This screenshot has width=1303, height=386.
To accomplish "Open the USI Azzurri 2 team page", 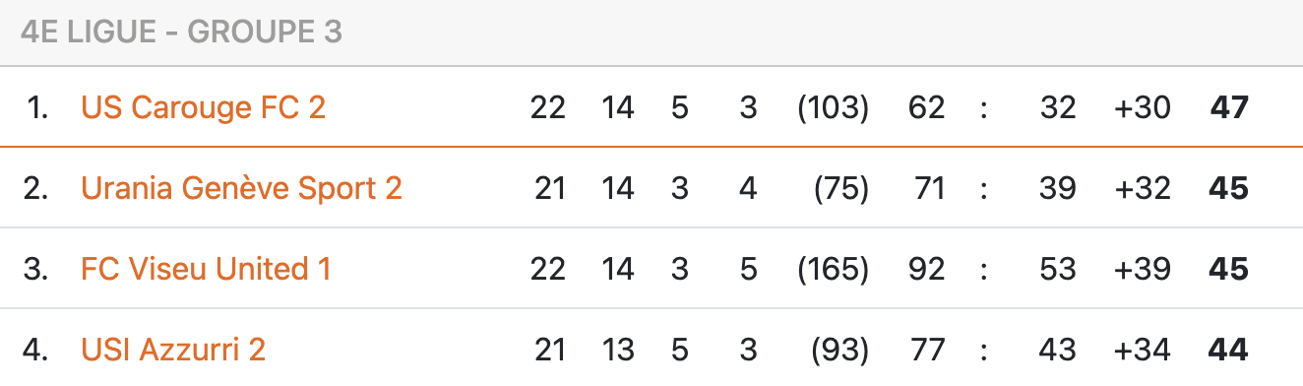I will coord(173,349).
